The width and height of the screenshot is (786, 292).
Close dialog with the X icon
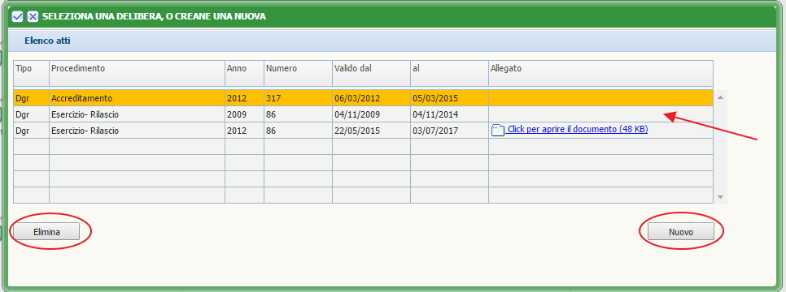tap(33, 16)
